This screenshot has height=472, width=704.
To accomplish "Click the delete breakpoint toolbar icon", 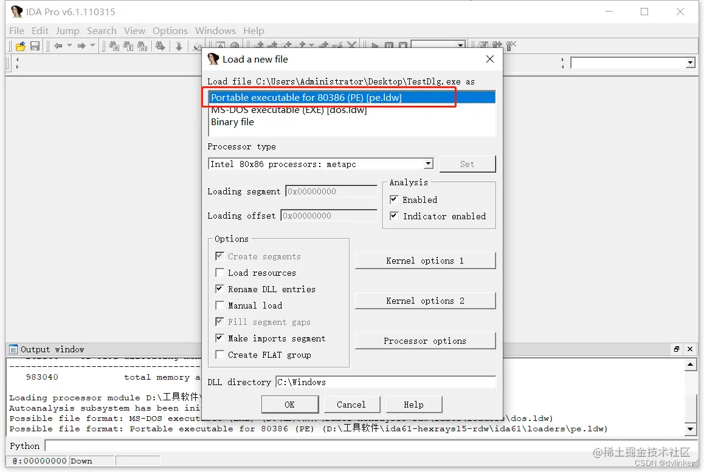I will (511, 46).
